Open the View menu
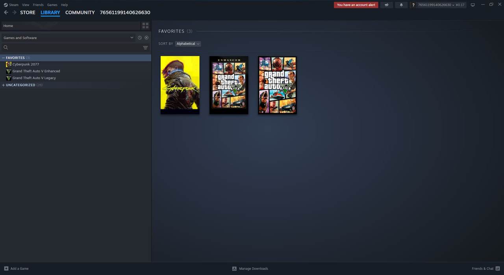Viewport: 504px width, 275px height. tap(26, 5)
